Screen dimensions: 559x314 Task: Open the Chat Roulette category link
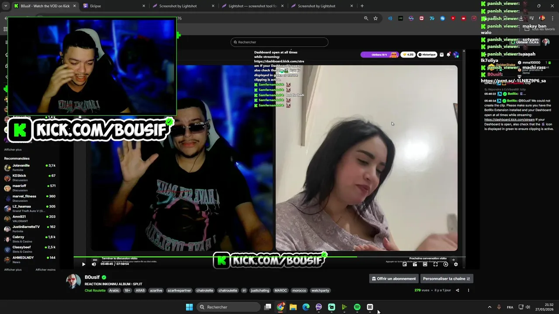[x=95, y=290]
